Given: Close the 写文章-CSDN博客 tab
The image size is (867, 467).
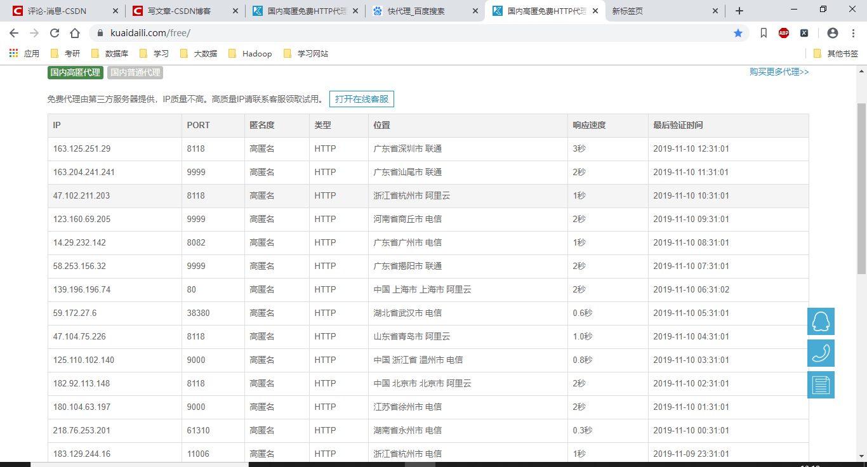Looking at the screenshot, I should point(235,11).
